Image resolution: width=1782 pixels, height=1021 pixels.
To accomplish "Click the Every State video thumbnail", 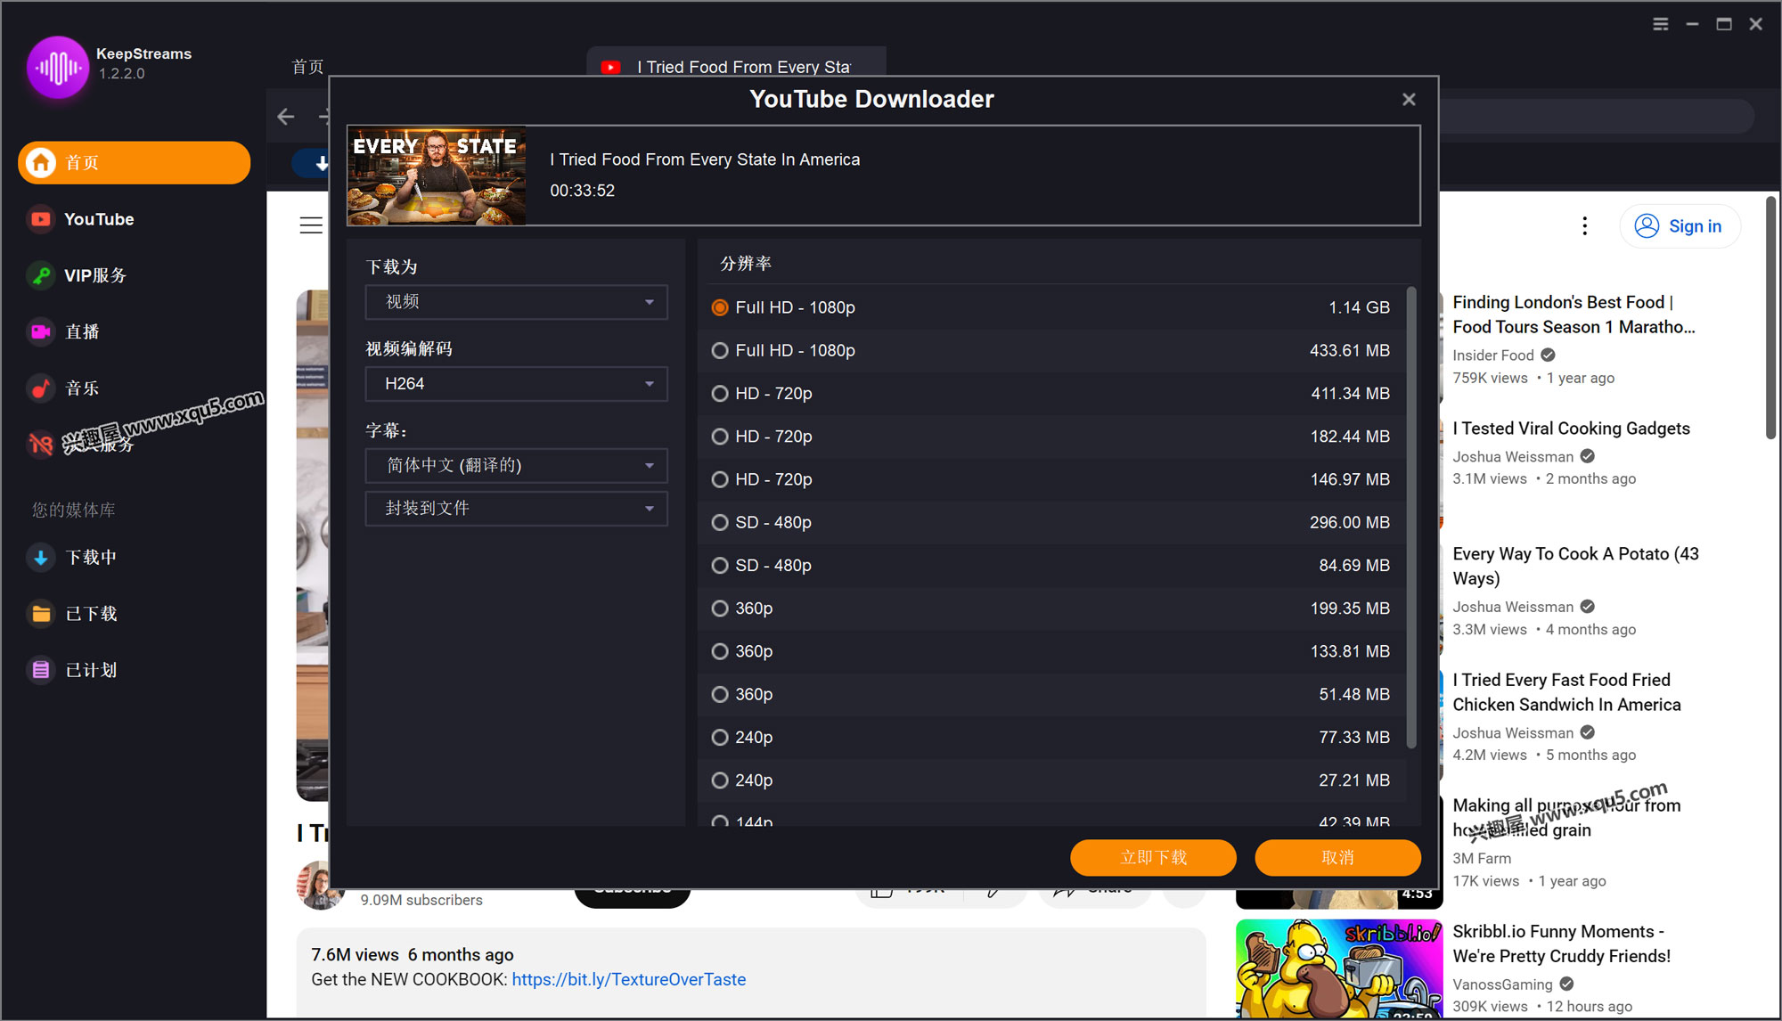I will pos(437,176).
